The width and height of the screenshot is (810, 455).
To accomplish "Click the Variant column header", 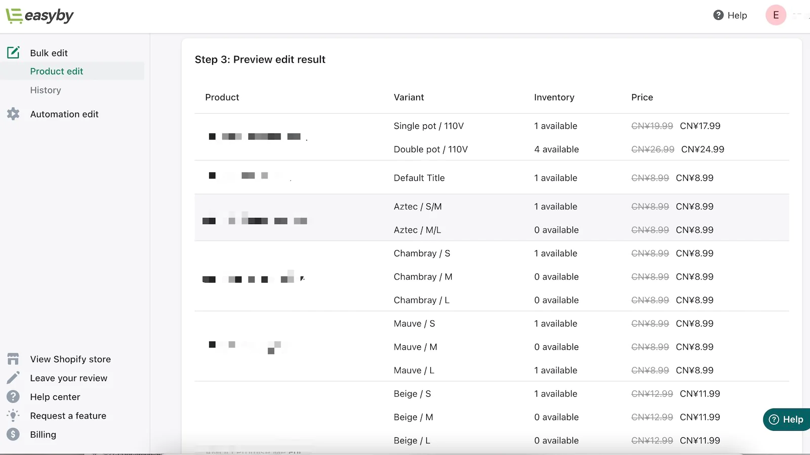I will tap(409, 97).
